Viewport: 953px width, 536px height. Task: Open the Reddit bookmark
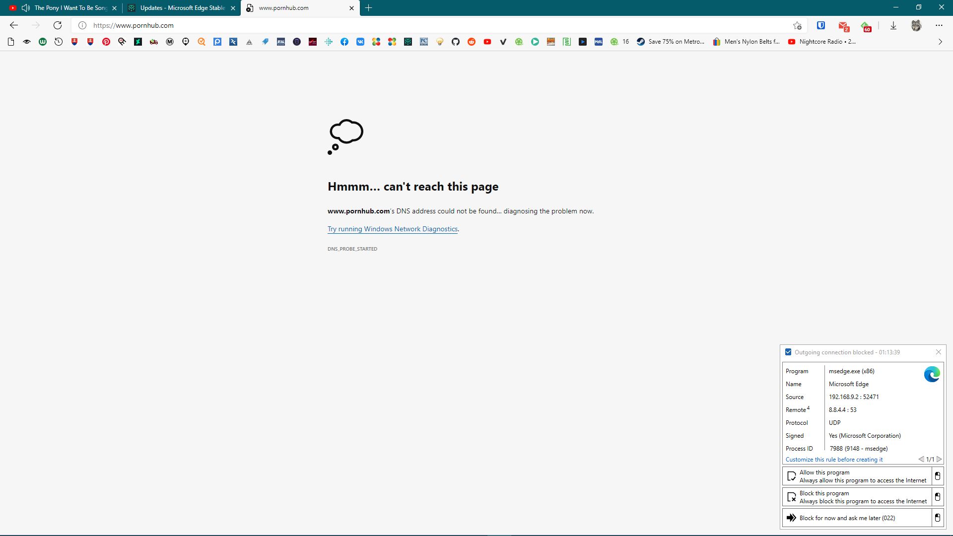click(472, 42)
